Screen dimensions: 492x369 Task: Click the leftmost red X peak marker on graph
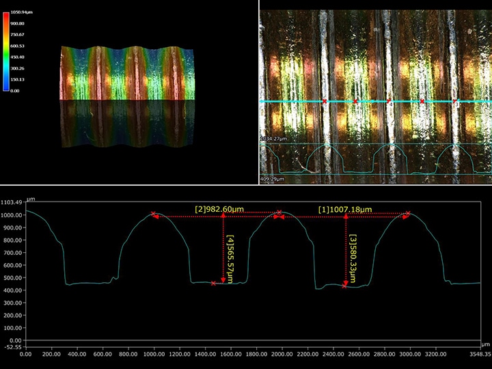[153, 214]
